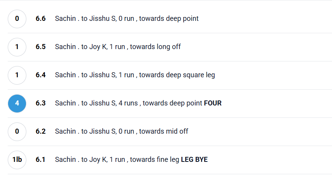Open the 'towards deep point' 0 run commentary
Screen dimensions: 332x175
click(127, 19)
